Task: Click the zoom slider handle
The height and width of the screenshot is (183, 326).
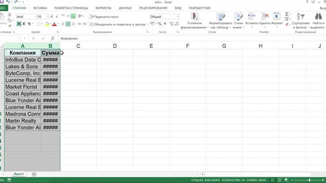Action: click(309, 180)
